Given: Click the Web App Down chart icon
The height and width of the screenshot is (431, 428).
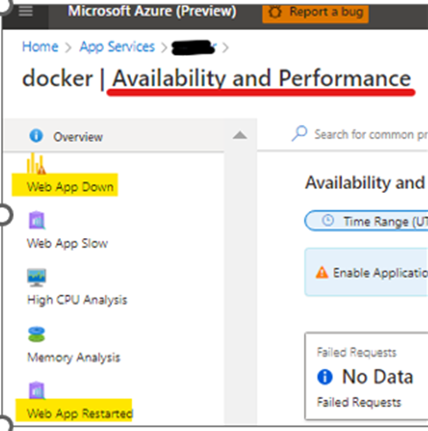Looking at the screenshot, I should [x=36, y=163].
